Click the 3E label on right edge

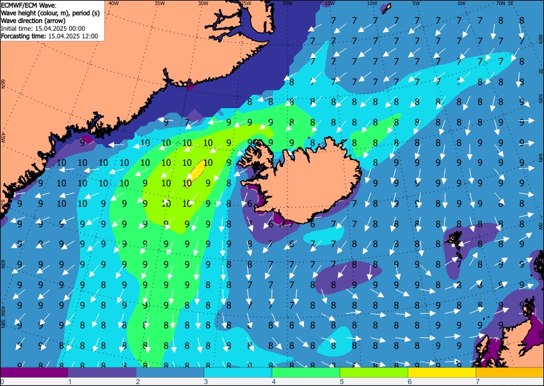point(541,70)
